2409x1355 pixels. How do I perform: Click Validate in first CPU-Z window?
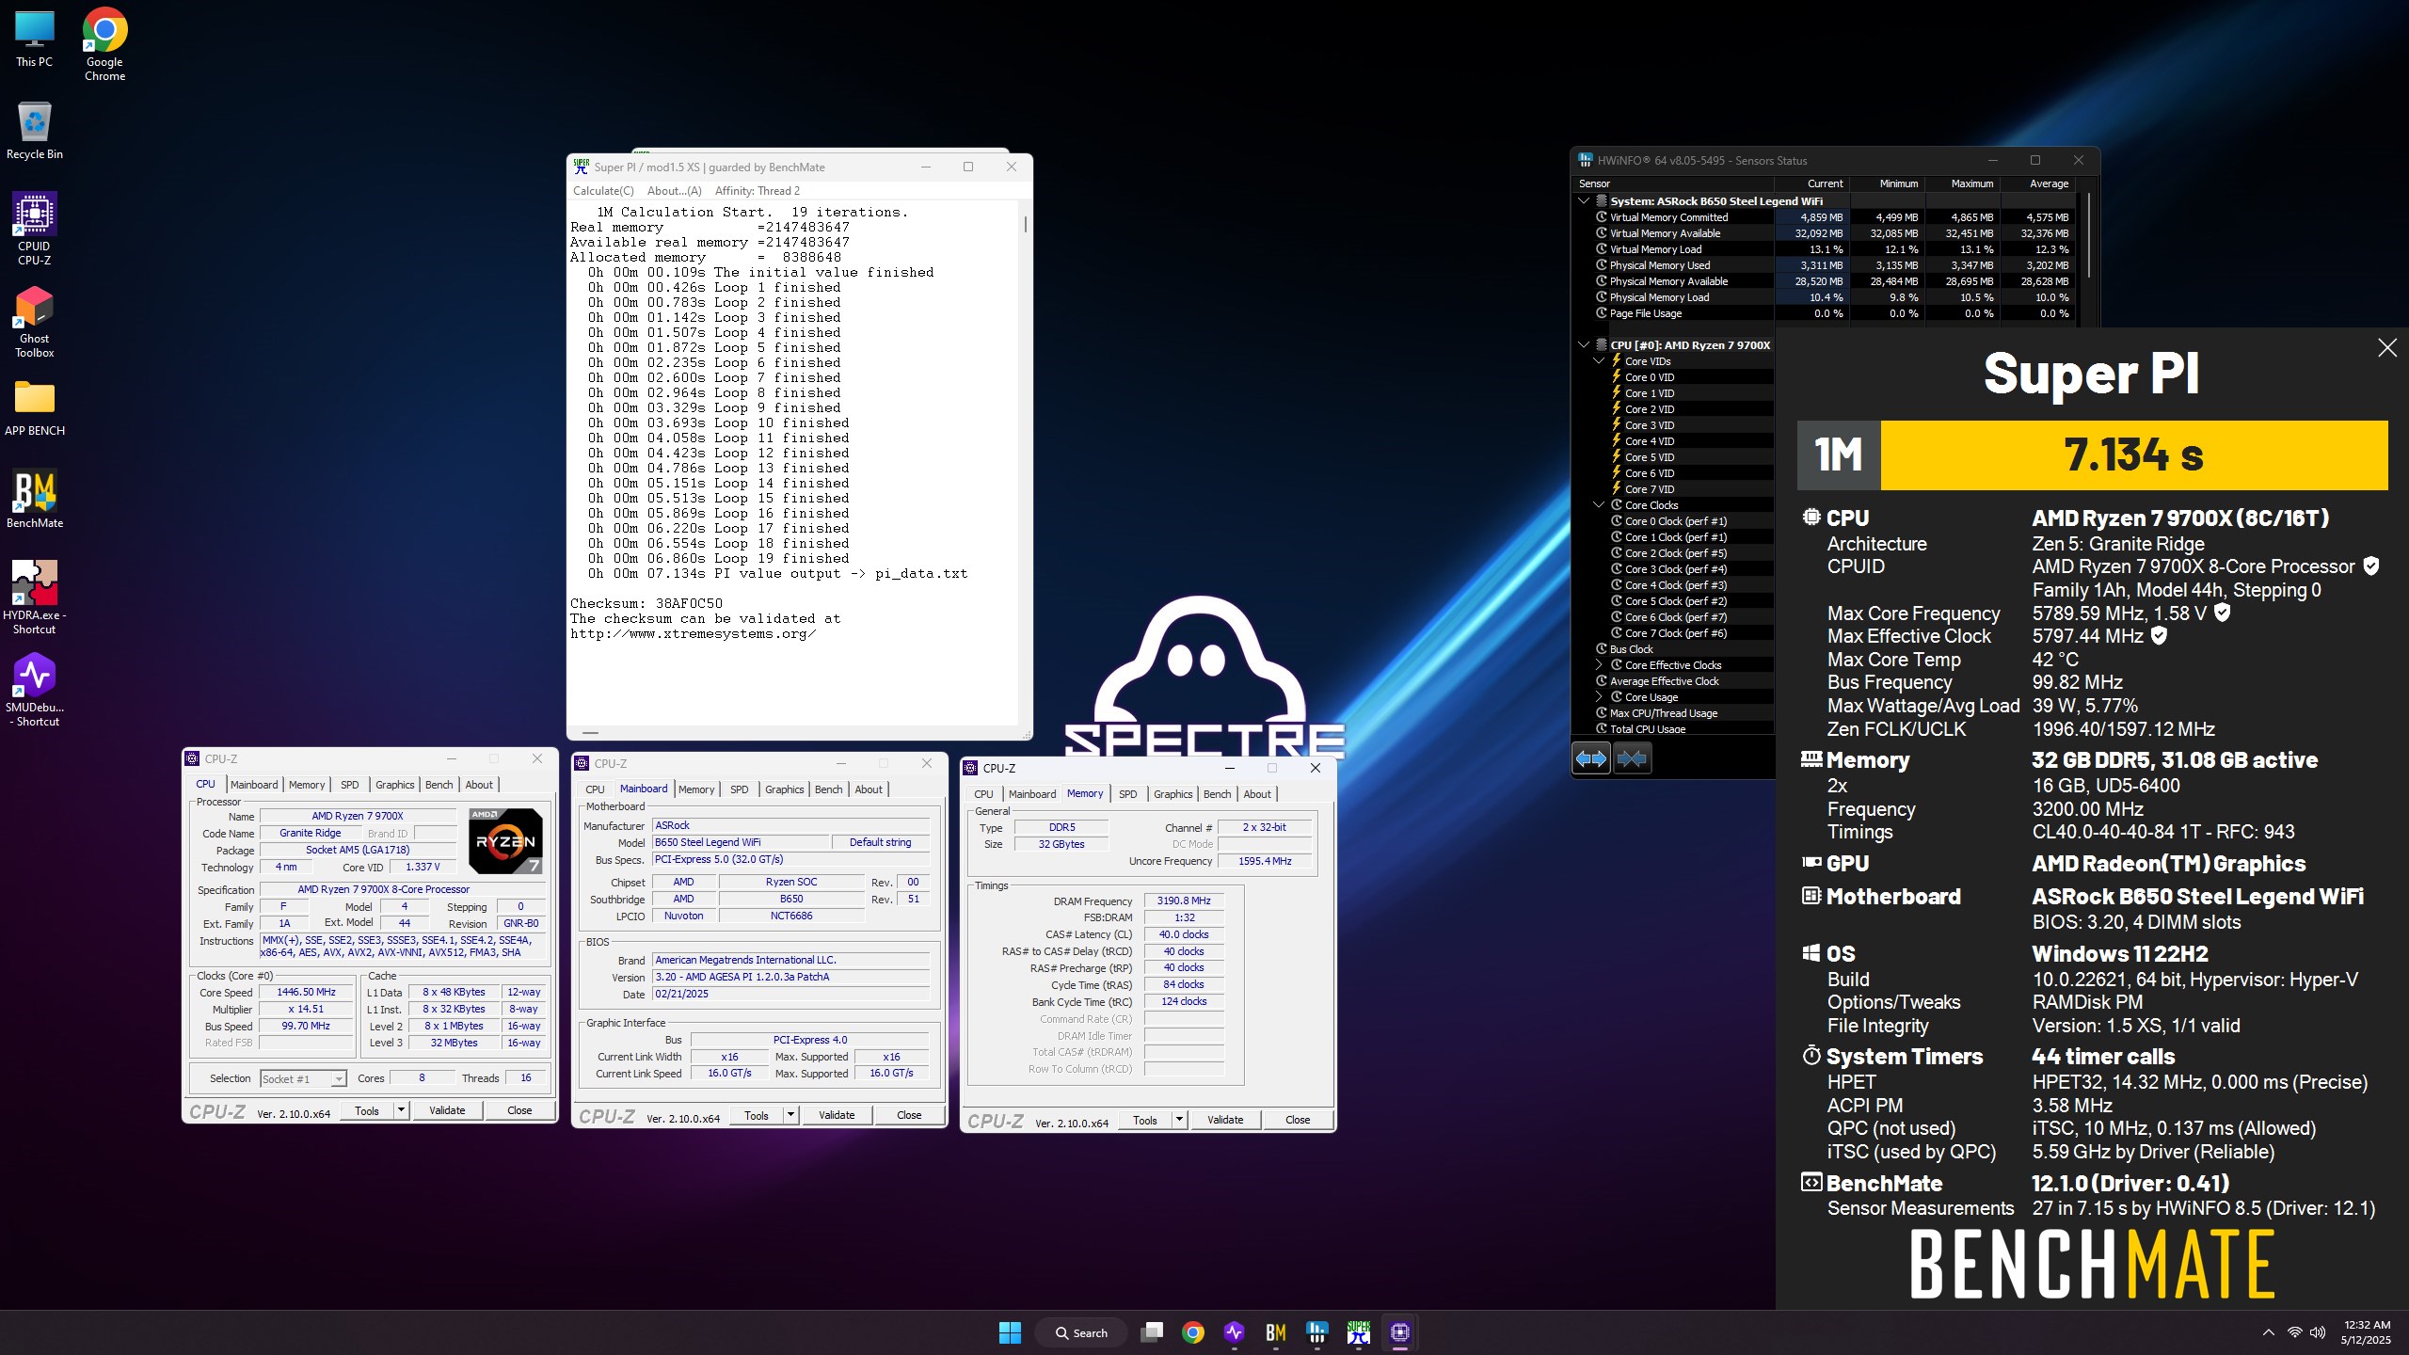447,1110
